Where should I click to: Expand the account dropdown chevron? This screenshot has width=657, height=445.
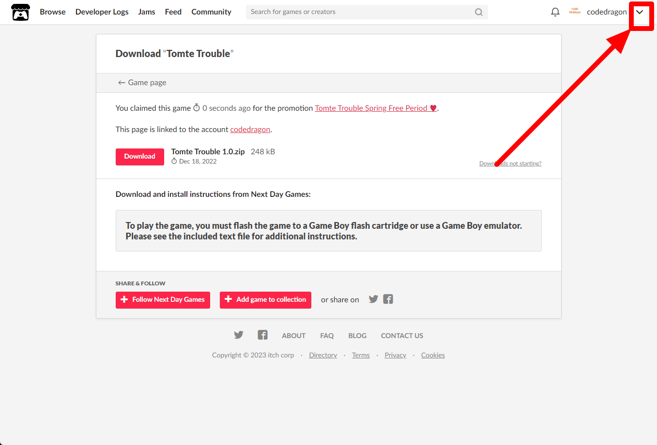(640, 12)
